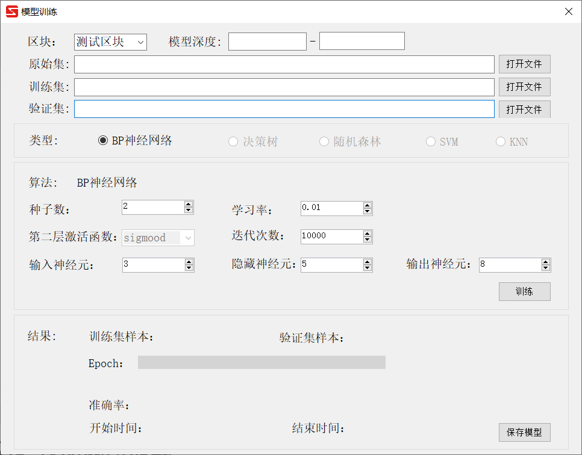Decrease 输出神经元 with down spinner arrow

546,268
